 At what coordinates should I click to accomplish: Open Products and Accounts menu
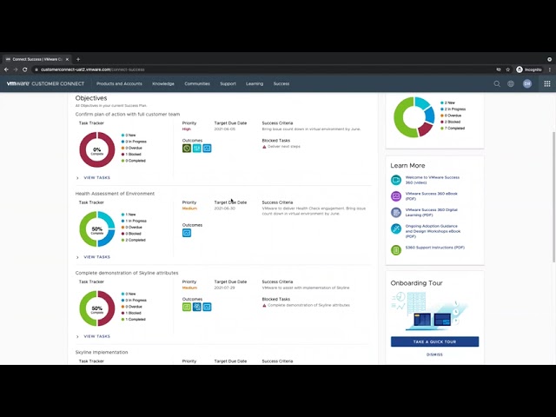click(119, 83)
